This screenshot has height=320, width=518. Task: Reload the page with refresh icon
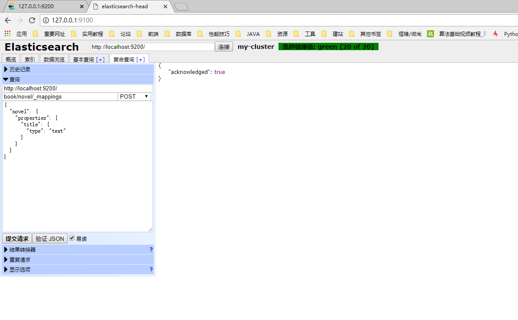(32, 20)
